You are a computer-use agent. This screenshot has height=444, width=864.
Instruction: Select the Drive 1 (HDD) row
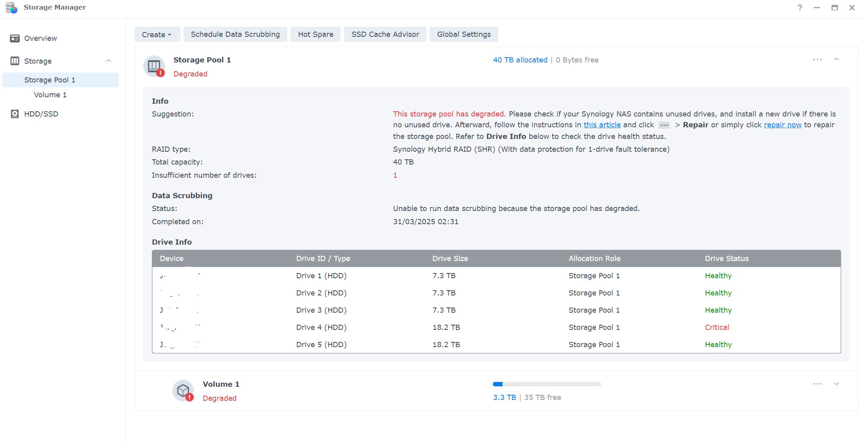click(496, 276)
